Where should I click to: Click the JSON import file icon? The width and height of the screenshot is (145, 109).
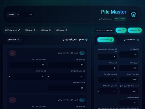[50, 30]
